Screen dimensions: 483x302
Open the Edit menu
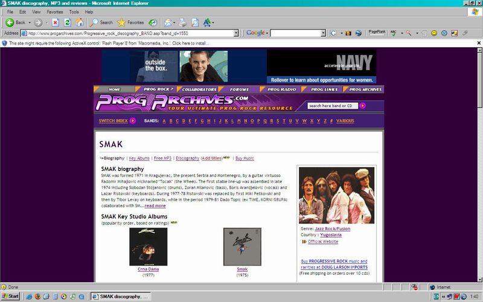[x=22, y=12]
